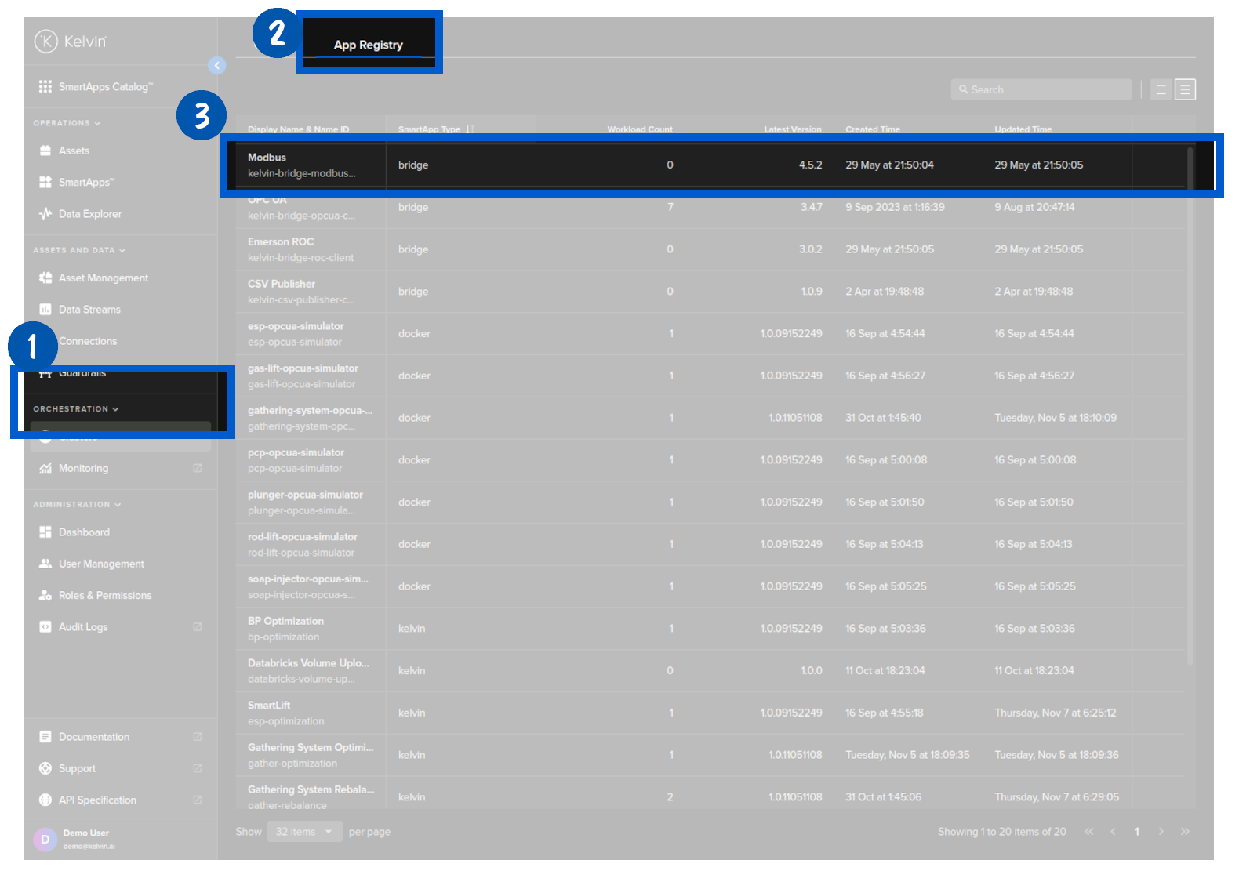
Task: Click the Kelvin logo icon
Action: point(46,41)
